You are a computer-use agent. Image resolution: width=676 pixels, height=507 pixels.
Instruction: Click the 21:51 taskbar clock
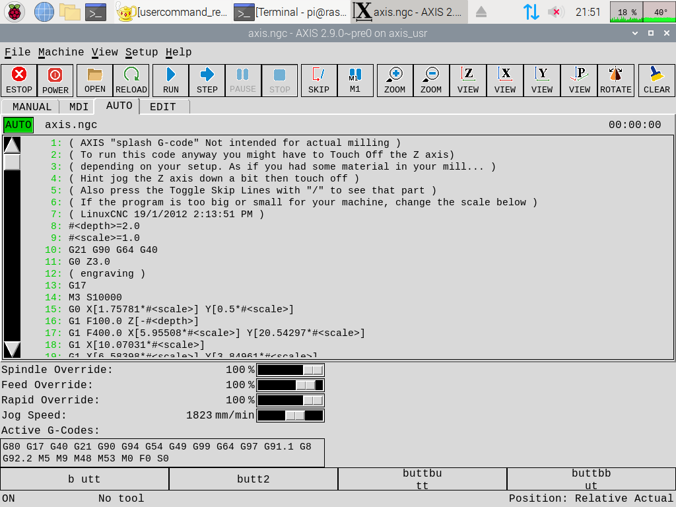coord(588,12)
